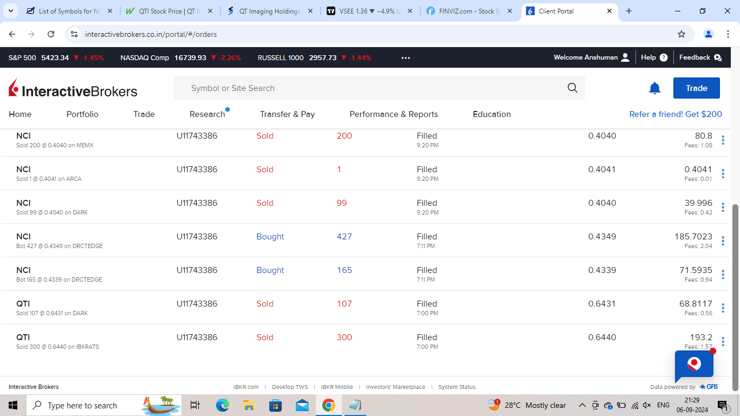View site information icon in address bar
This screenshot has width=740, height=416.
tap(75, 34)
